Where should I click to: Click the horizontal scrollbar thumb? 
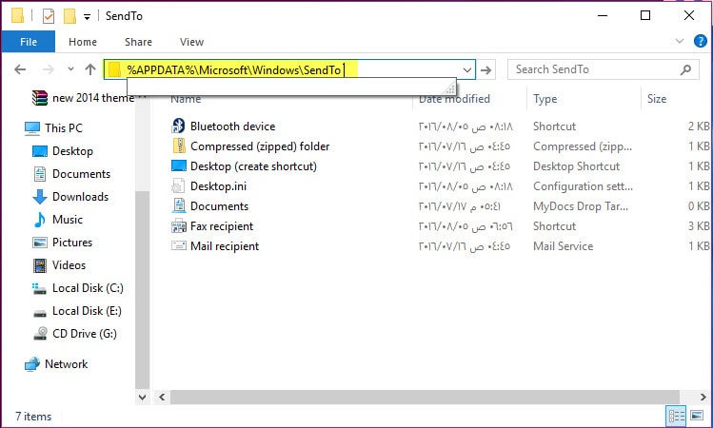pos(425,398)
